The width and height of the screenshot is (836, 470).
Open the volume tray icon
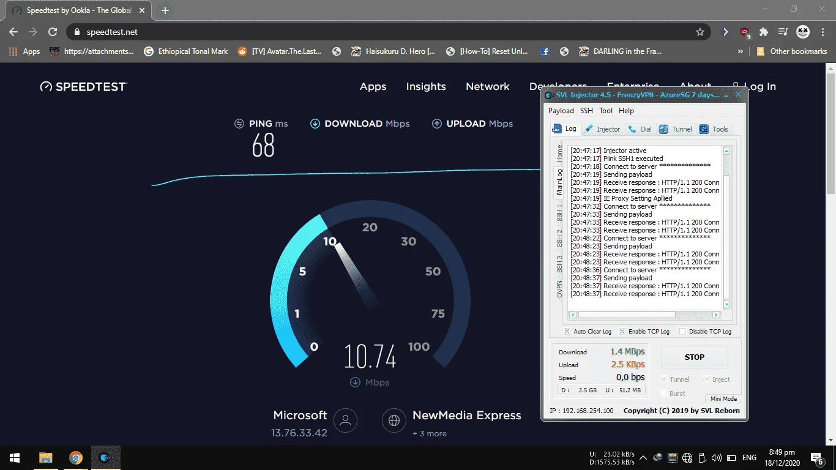coord(717,458)
